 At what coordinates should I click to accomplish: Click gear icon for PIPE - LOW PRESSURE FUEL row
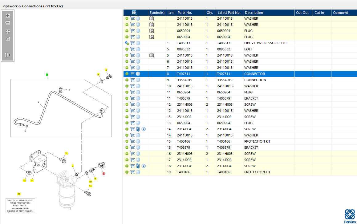pyautogui.click(x=127, y=43)
